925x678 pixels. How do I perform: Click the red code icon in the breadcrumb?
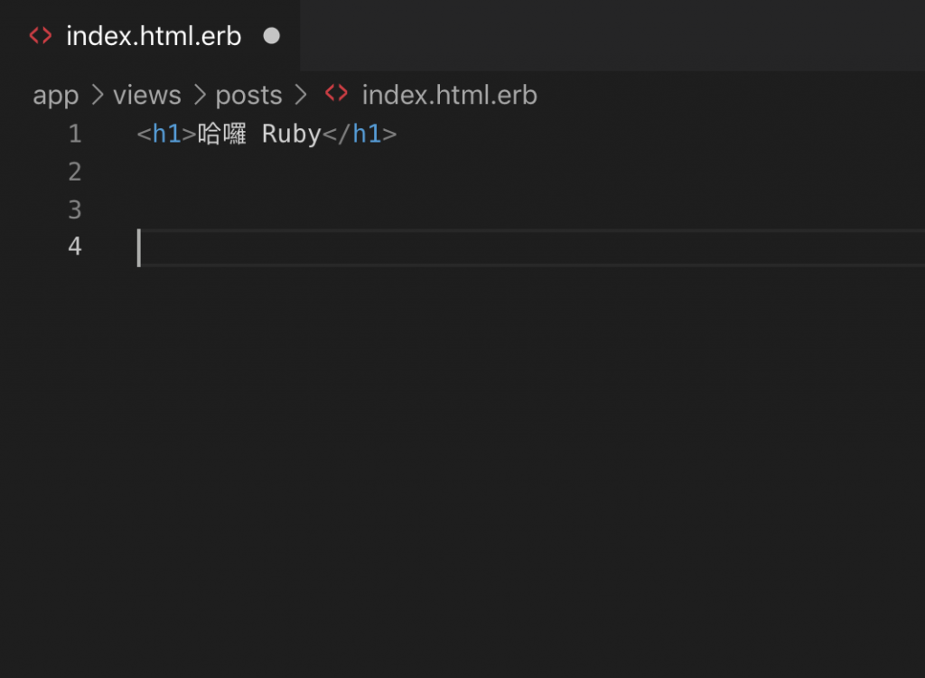pyautogui.click(x=336, y=93)
